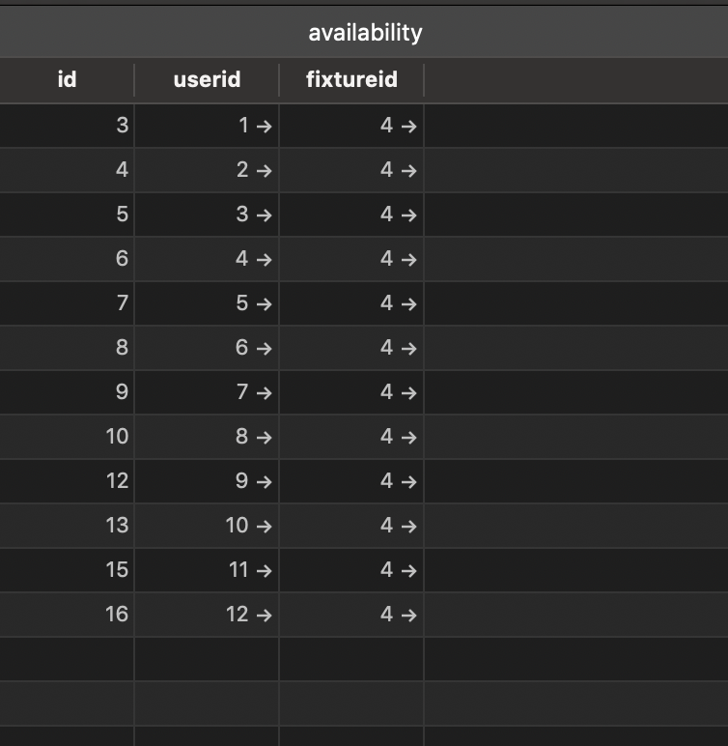Viewport: 728px width, 746px height.
Task: Follow foreign key arrow for userid 10
Action: pos(264,526)
